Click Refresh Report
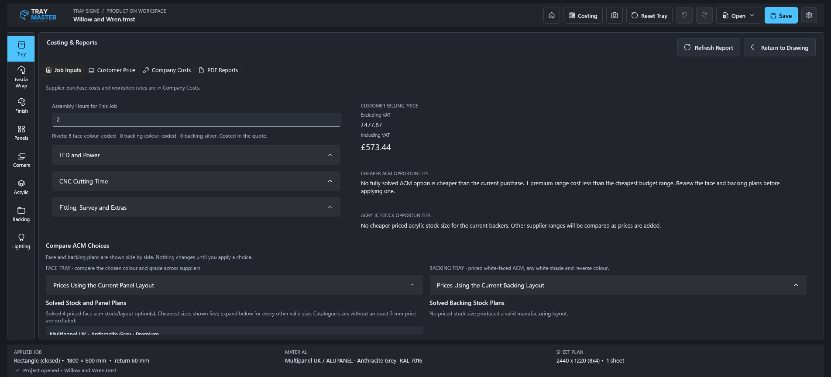The width and height of the screenshot is (831, 377). (709, 47)
